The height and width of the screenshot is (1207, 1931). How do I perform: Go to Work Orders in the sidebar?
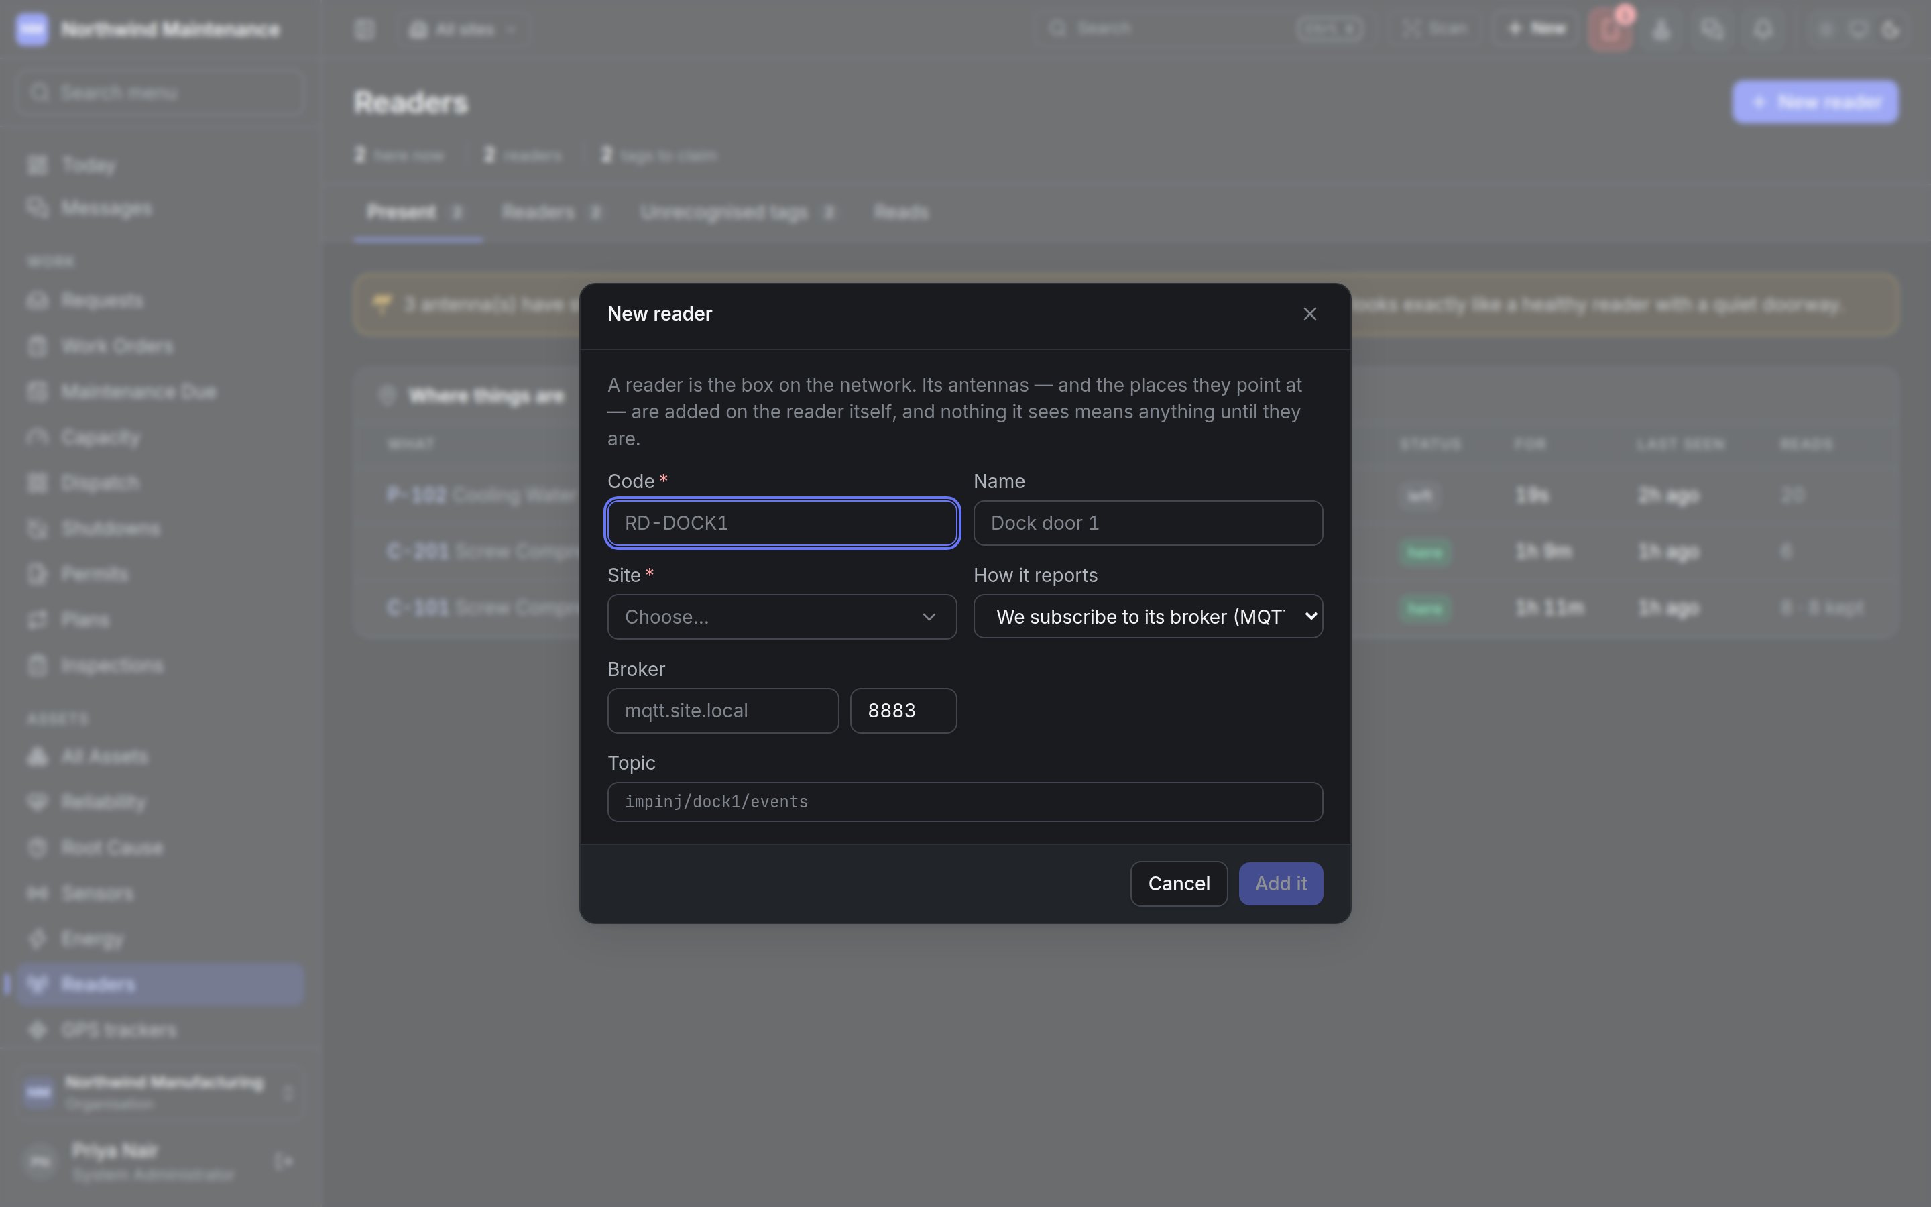(x=160, y=347)
